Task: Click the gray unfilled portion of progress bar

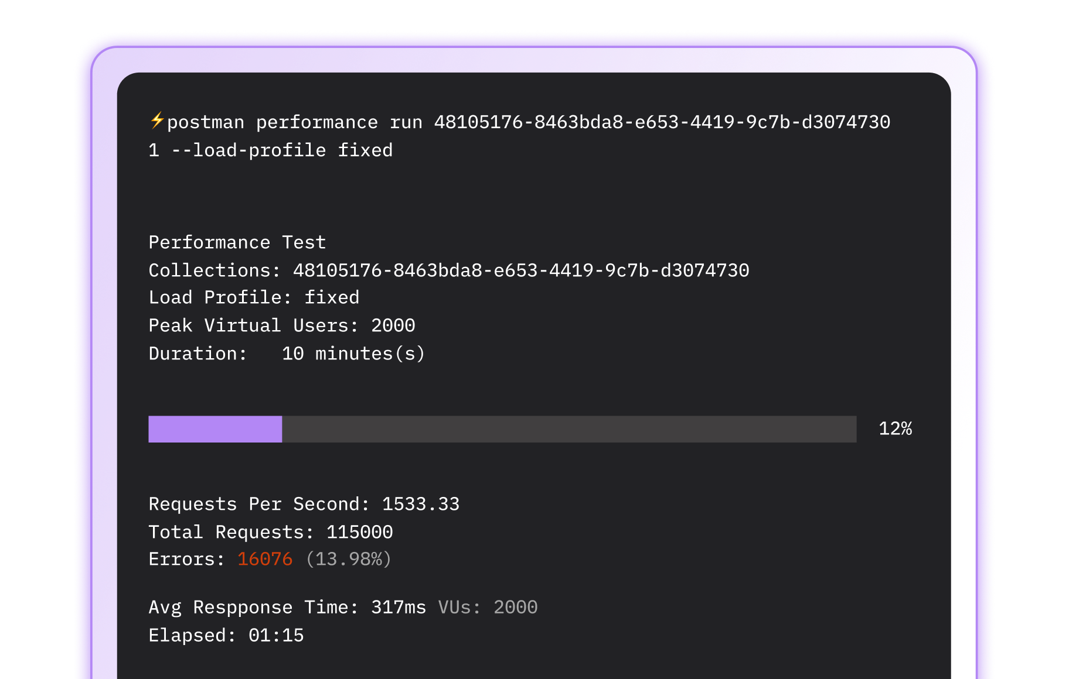Action: click(x=568, y=429)
